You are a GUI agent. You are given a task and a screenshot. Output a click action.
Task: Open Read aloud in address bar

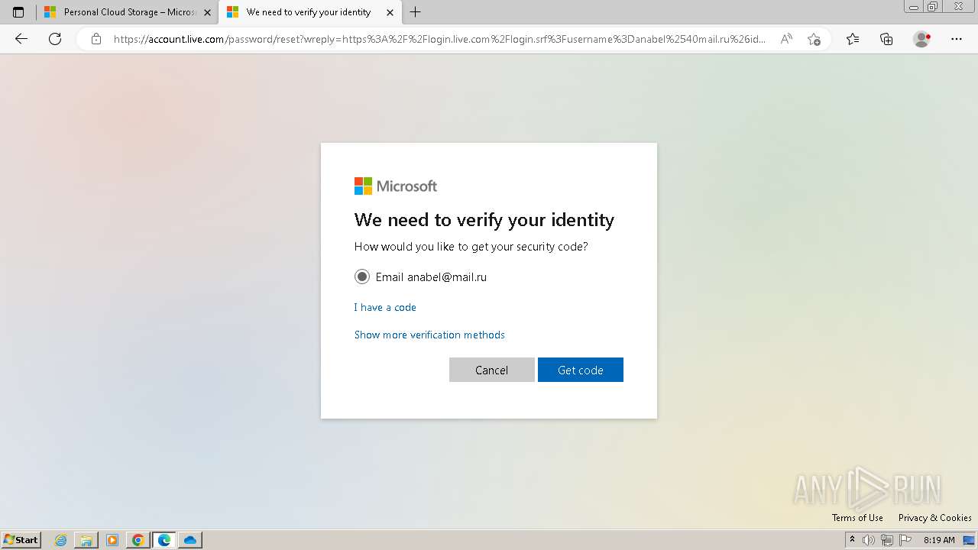pos(786,39)
